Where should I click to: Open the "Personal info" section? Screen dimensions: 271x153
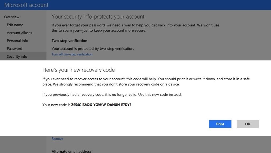pyautogui.click(x=17, y=40)
